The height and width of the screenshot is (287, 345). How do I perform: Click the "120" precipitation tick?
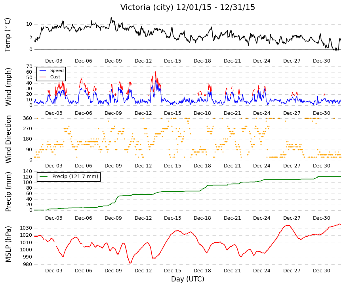28,177
